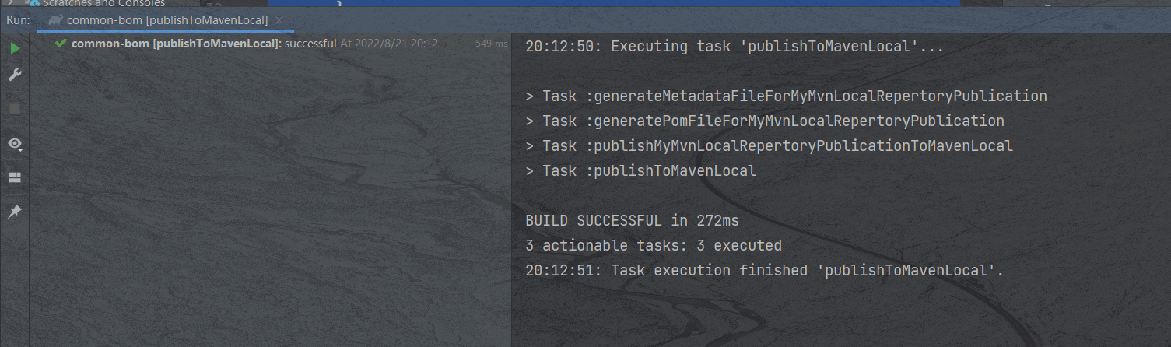Close the common-bom [publishToMavenLocal] tab
Screen dimensions: 1171x347
click(x=280, y=19)
